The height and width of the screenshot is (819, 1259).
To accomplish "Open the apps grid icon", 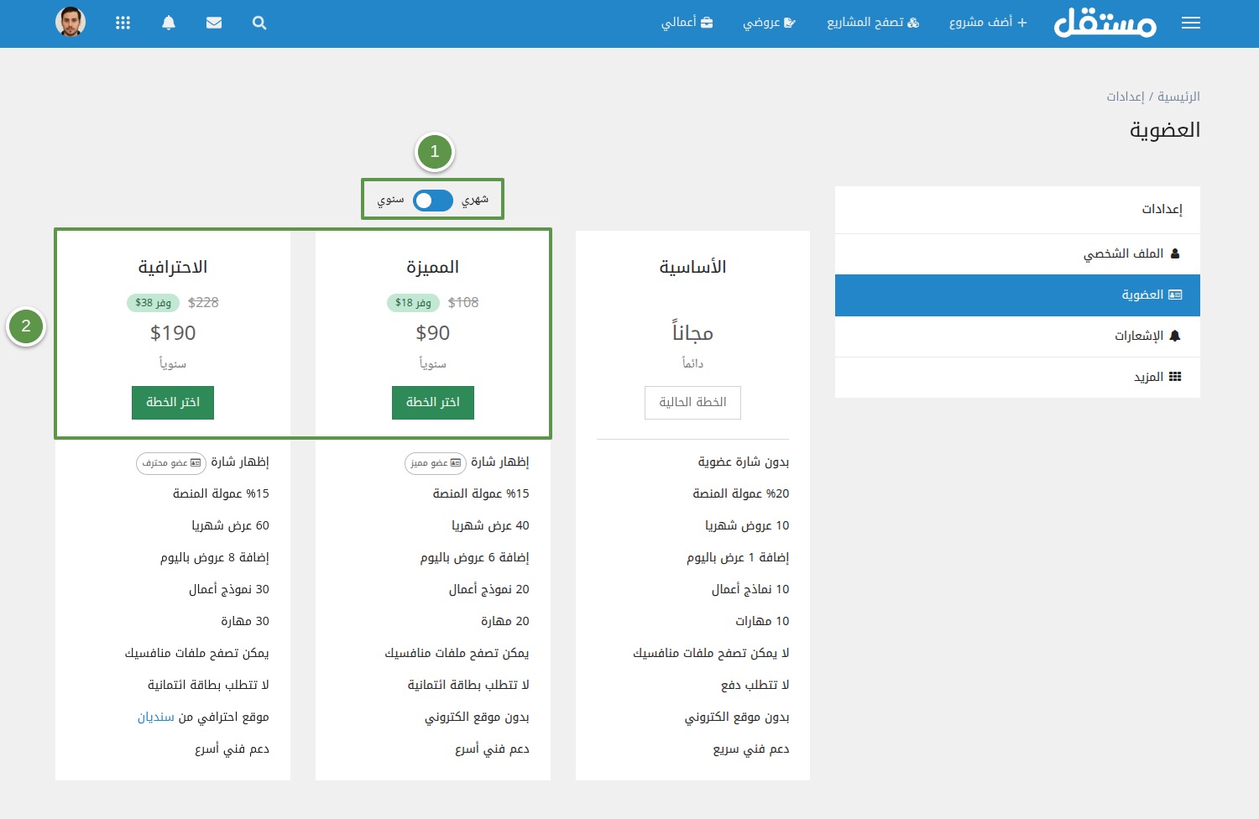I will [x=123, y=23].
